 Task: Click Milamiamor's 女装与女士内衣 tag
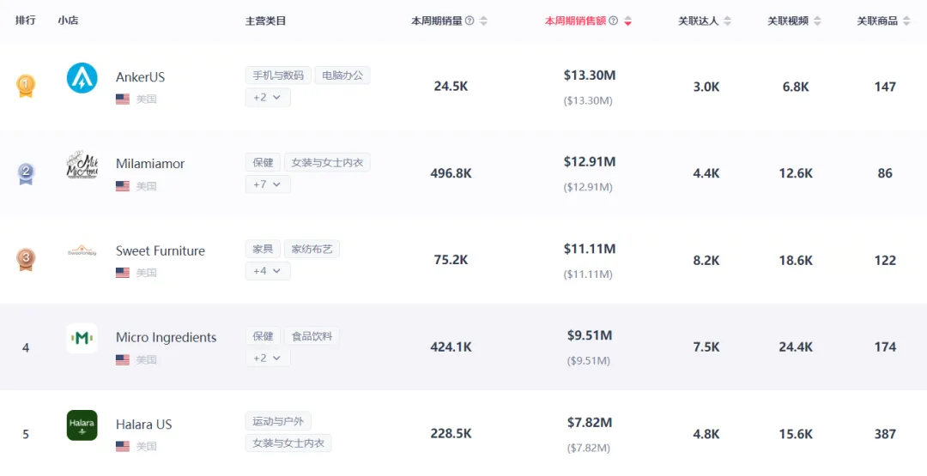(x=328, y=162)
